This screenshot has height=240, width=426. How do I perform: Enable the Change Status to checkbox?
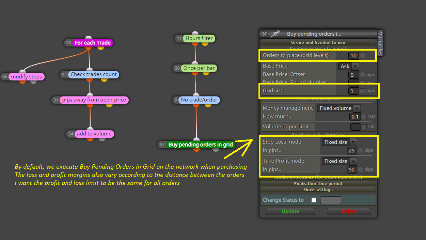(x=314, y=200)
